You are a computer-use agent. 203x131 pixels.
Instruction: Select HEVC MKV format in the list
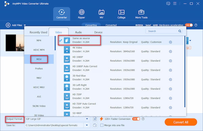[x=39, y=87]
